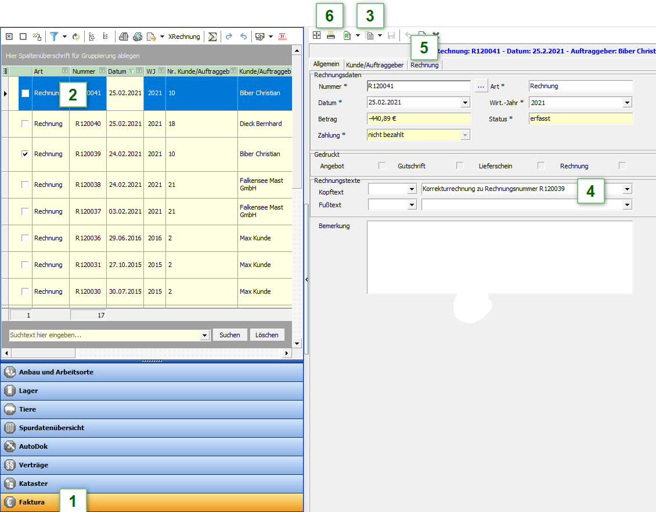The image size is (656, 512).
Task: Click the green refresh arrows icon
Action: point(75,37)
